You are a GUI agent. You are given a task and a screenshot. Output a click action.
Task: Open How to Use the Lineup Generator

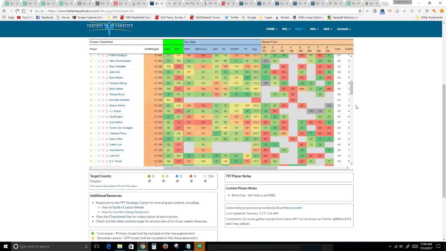[x=125, y=212]
